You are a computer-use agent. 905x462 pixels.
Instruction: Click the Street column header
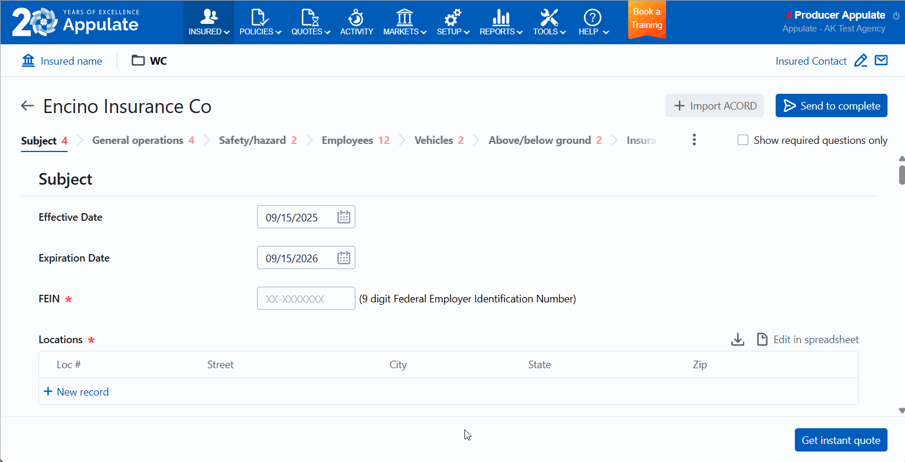coord(220,365)
